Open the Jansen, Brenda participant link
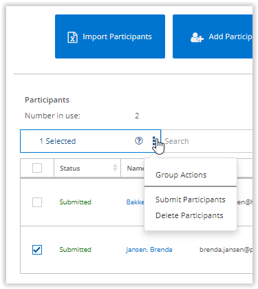The image size is (258, 289). (149, 250)
